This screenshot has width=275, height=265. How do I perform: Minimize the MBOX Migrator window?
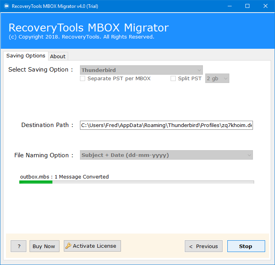[x=230, y=6]
